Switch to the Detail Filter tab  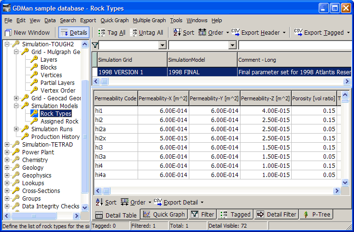(276, 215)
